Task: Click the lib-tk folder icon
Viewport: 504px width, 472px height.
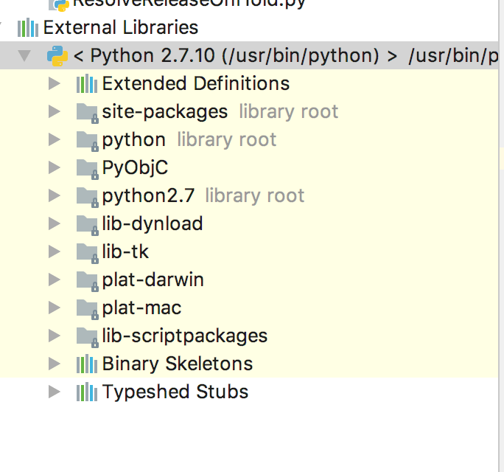Action: pyautogui.click(x=87, y=252)
